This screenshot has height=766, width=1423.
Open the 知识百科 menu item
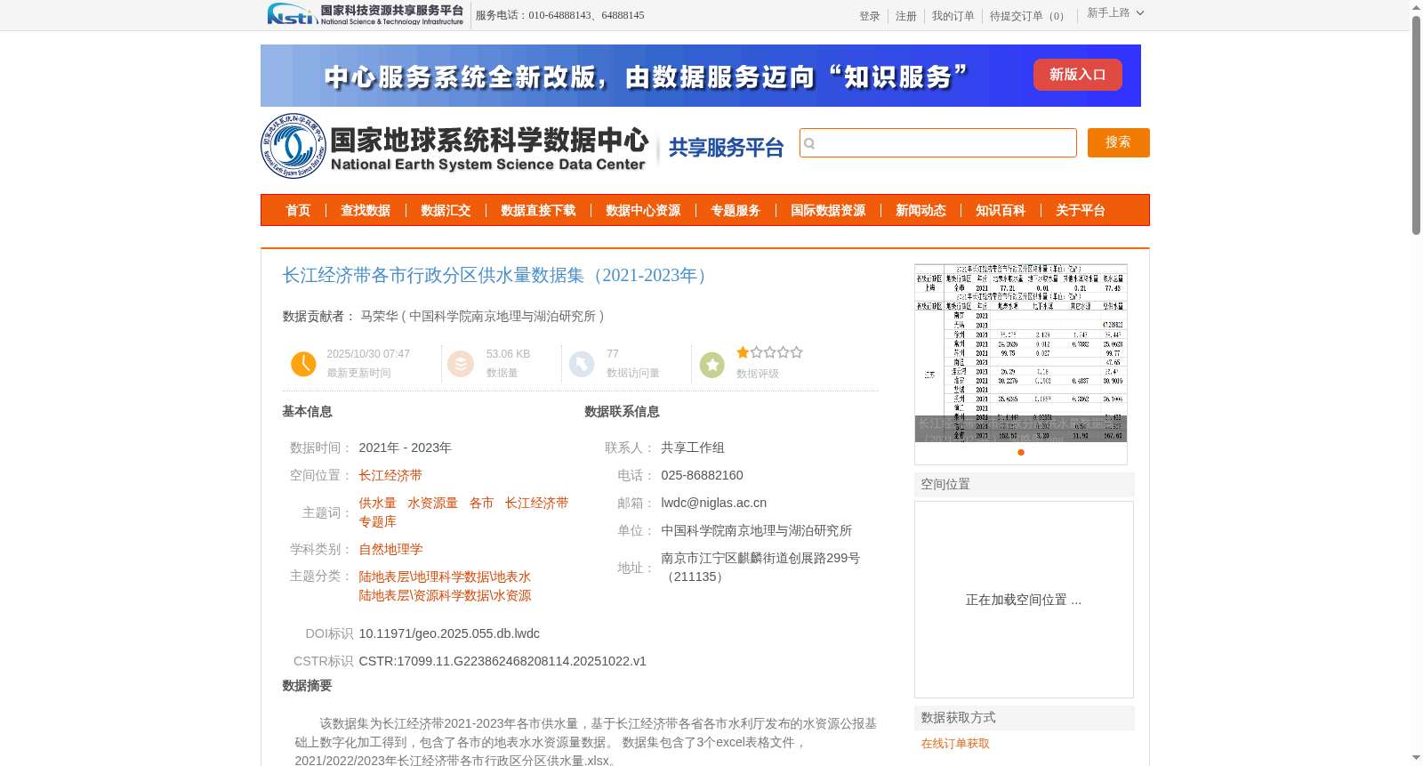click(x=1001, y=211)
